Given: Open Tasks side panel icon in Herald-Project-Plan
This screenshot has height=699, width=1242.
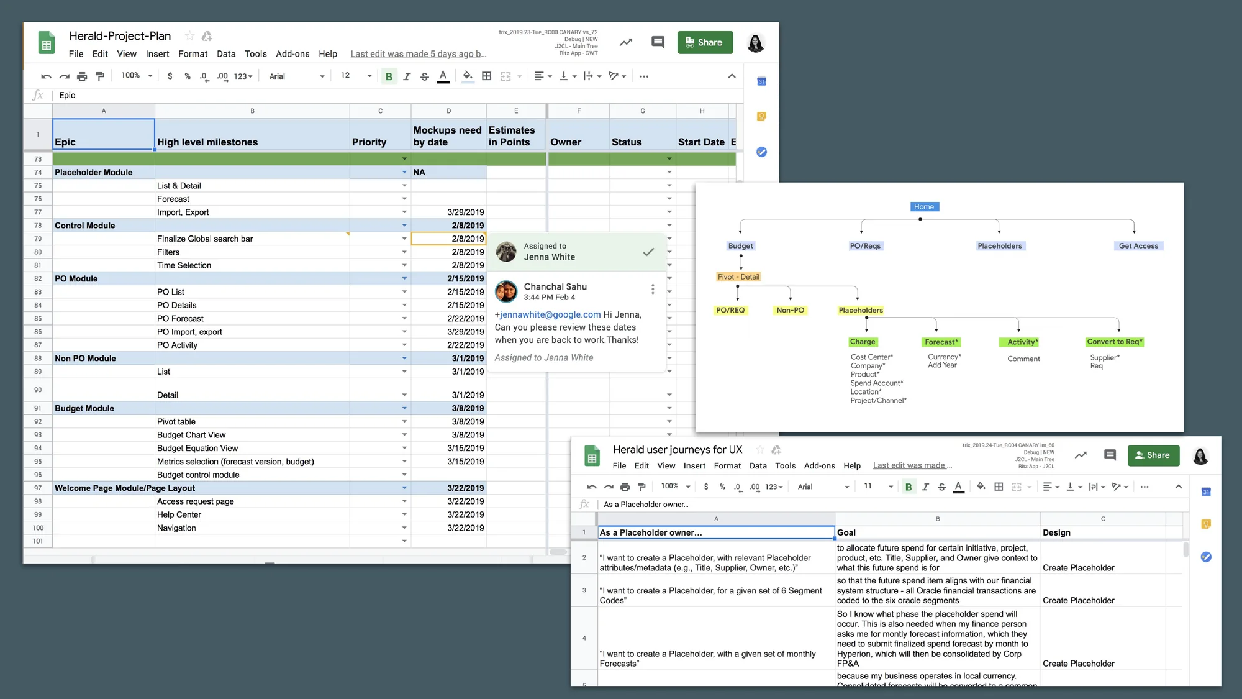Looking at the screenshot, I should click(x=761, y=152).
